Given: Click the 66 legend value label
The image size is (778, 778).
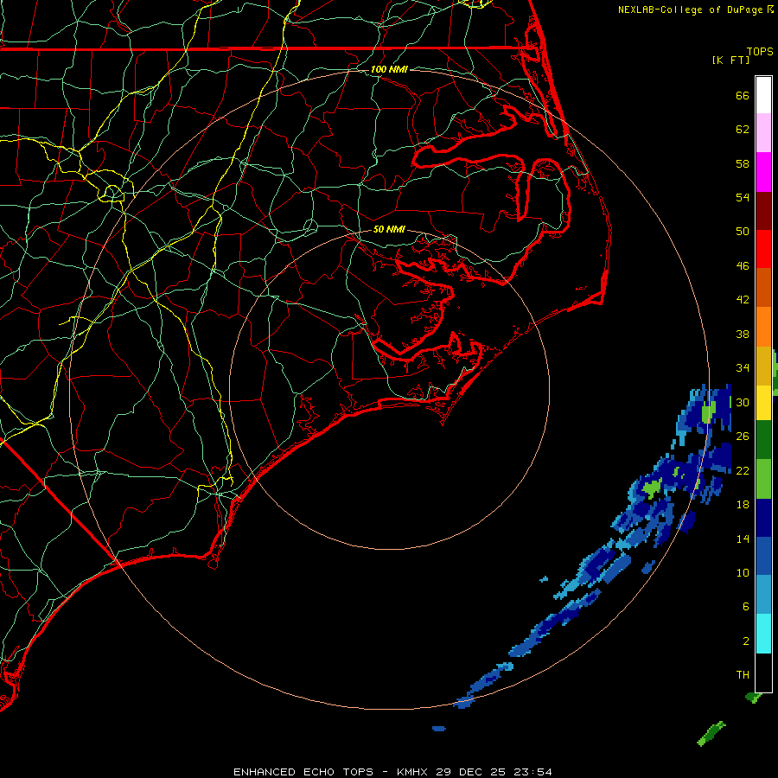Looking at the screenshot, I should [x=743, y=95].
